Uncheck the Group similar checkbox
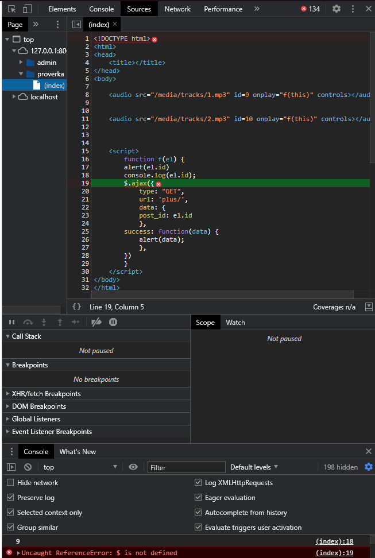The width and height of the screenshot is (375, 558). point(11,528)
